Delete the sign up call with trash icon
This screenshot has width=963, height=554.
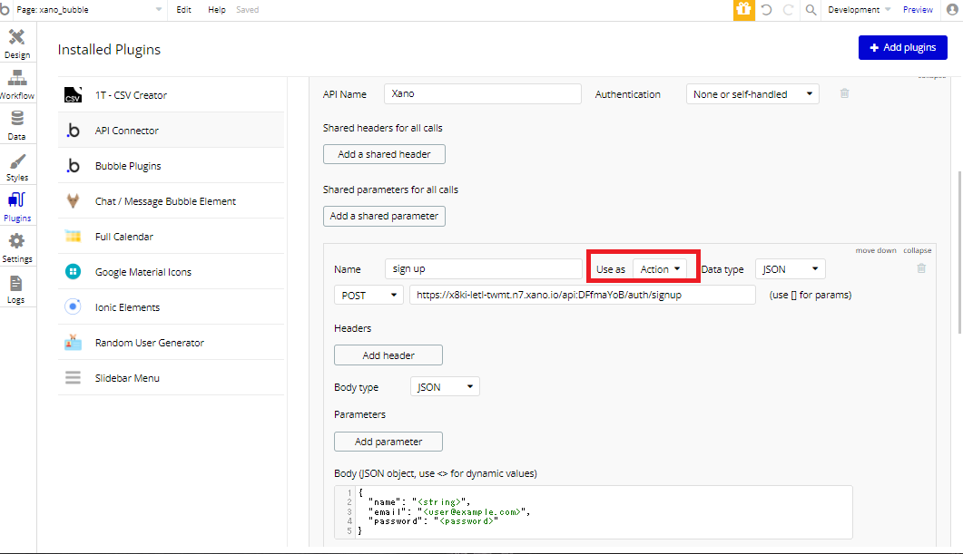point(921,268)
